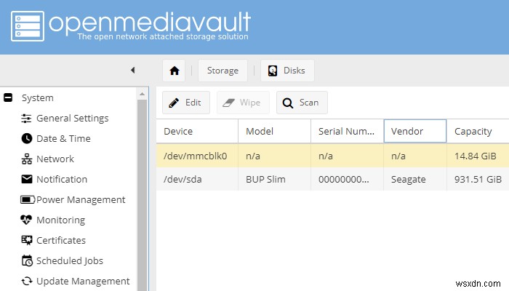
Task: Click the magnifier icon in Scan
Action: tap(288, 103)
